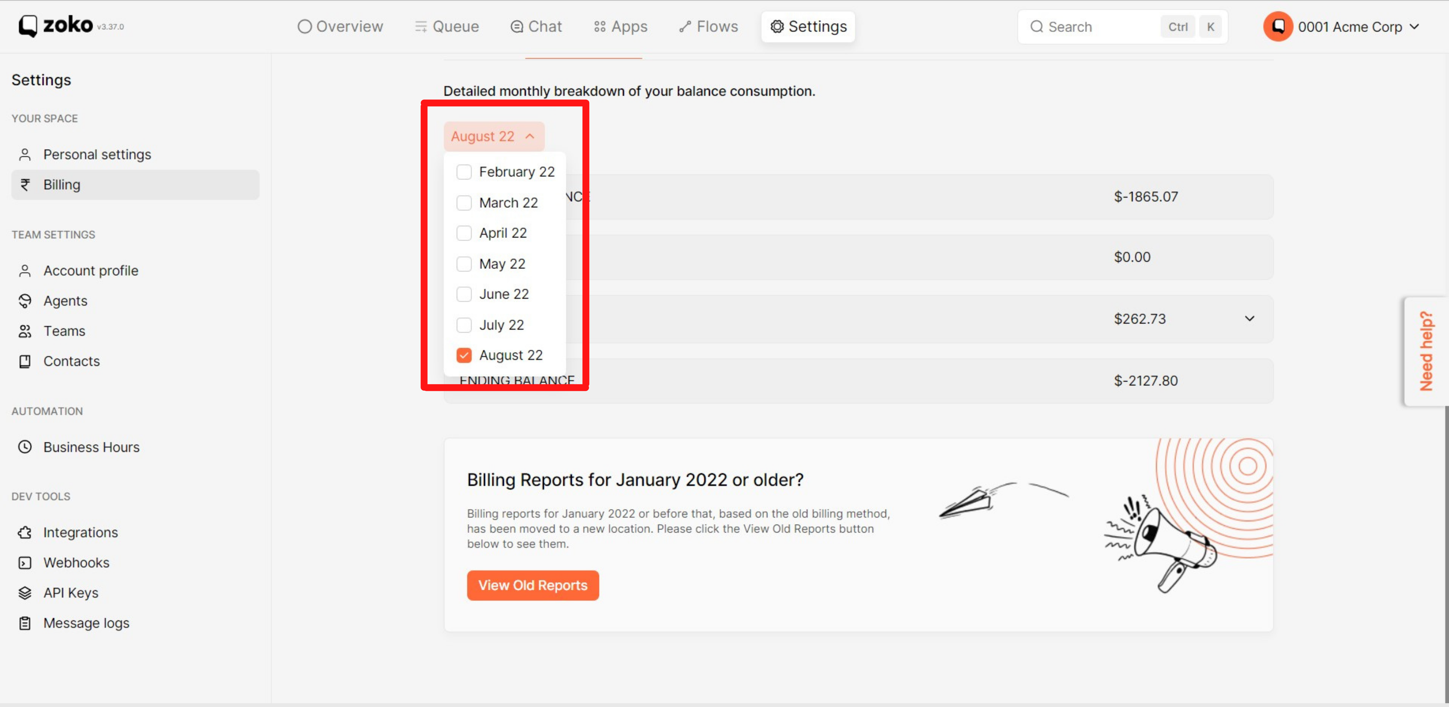Collapse the August 22 month dropdown
Screen dimensions: 1449x707
point(493,136)
